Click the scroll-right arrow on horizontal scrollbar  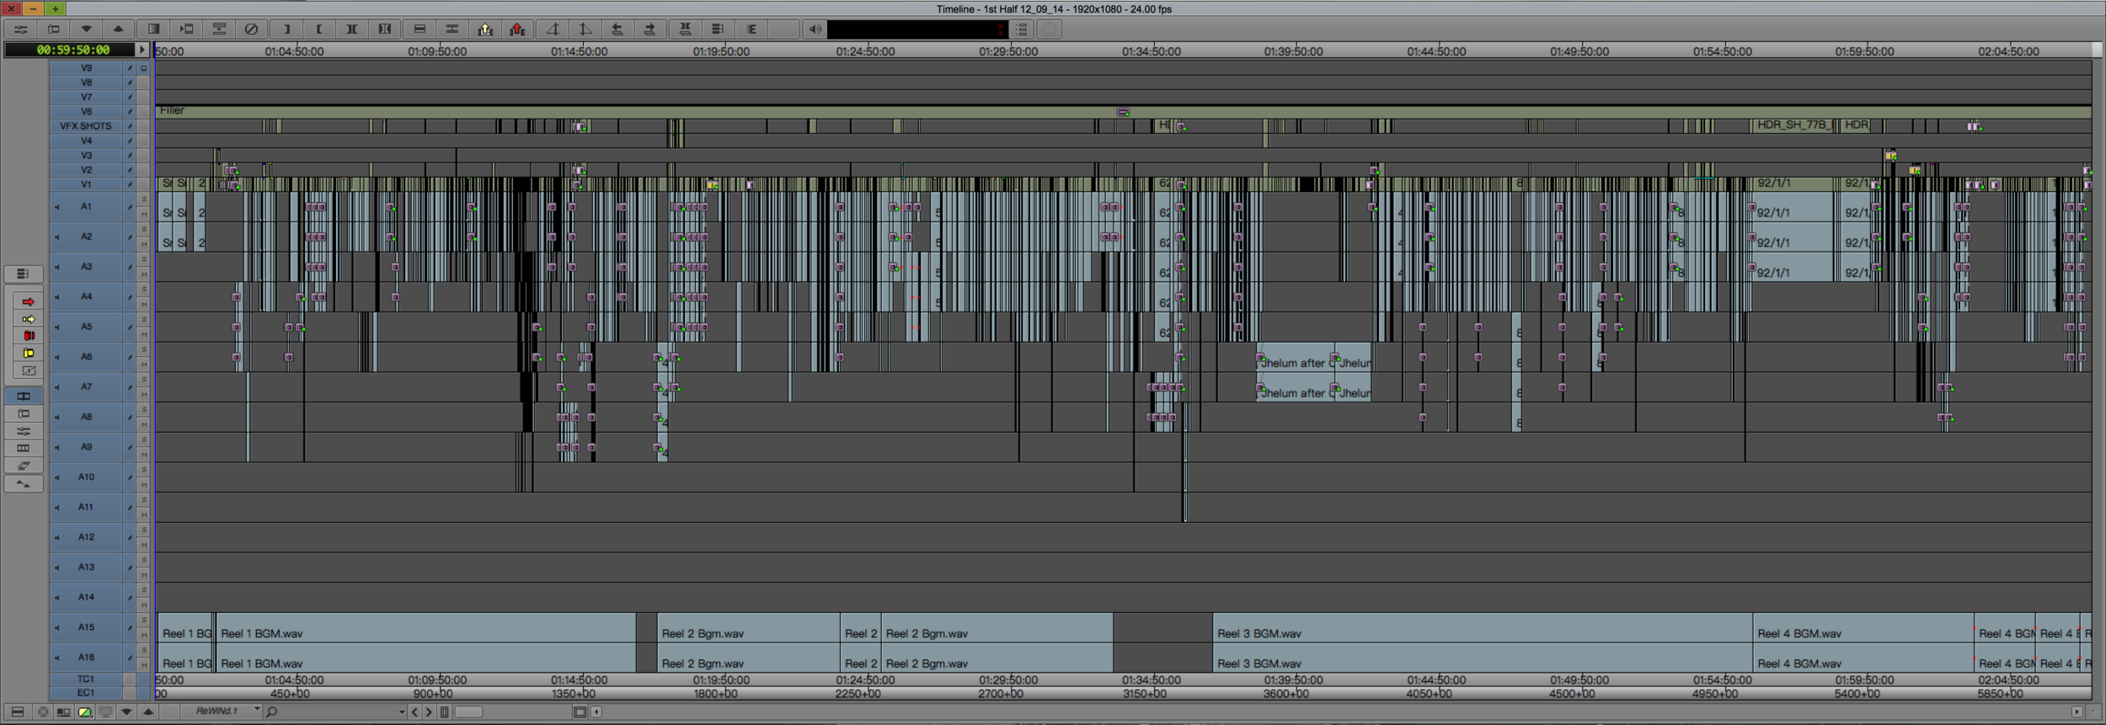coord(2077,712)
